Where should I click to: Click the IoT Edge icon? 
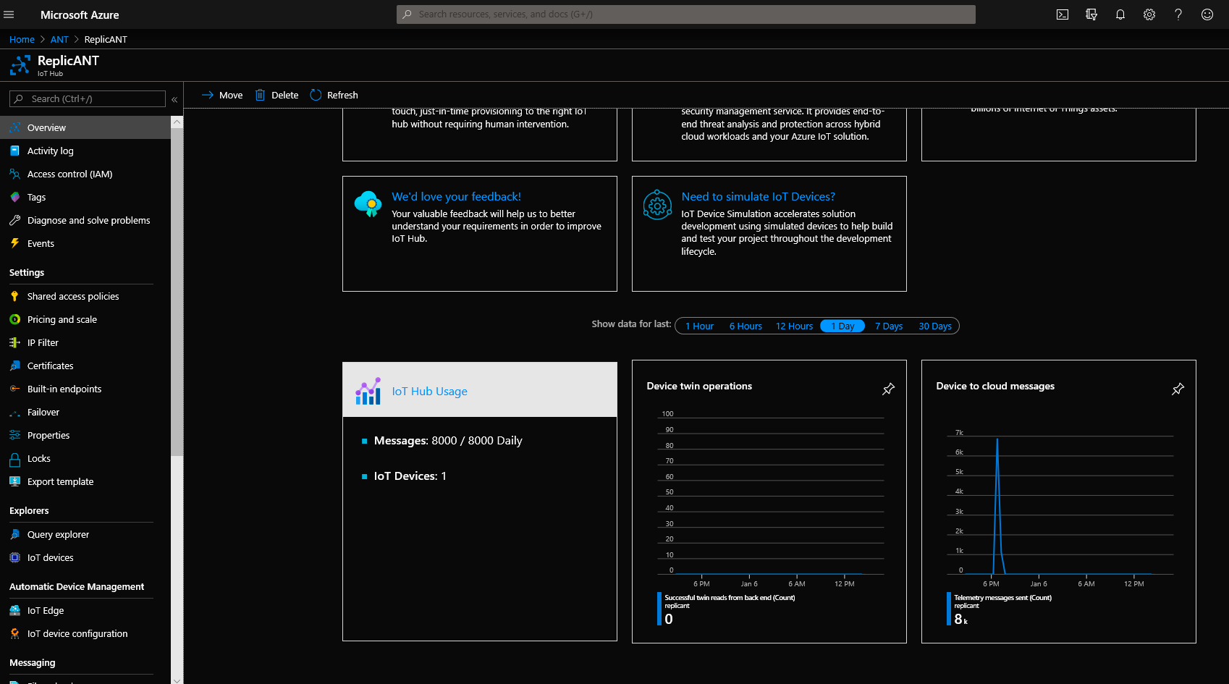(14, 610)
